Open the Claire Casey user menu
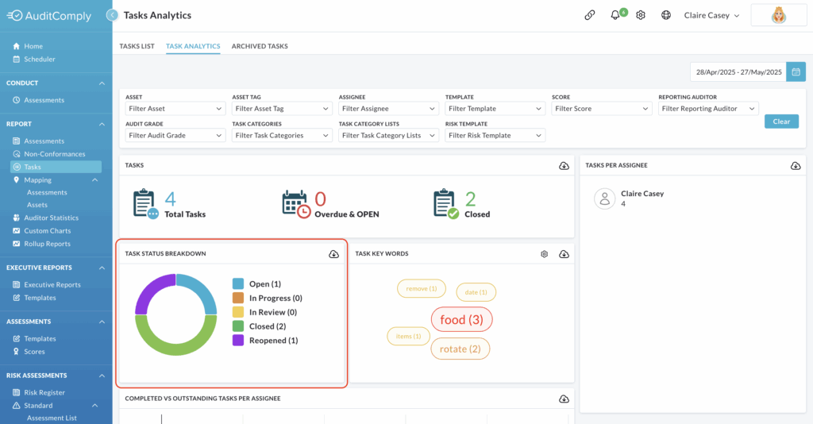This screenshot has width=813, height=424. (711, 15)
